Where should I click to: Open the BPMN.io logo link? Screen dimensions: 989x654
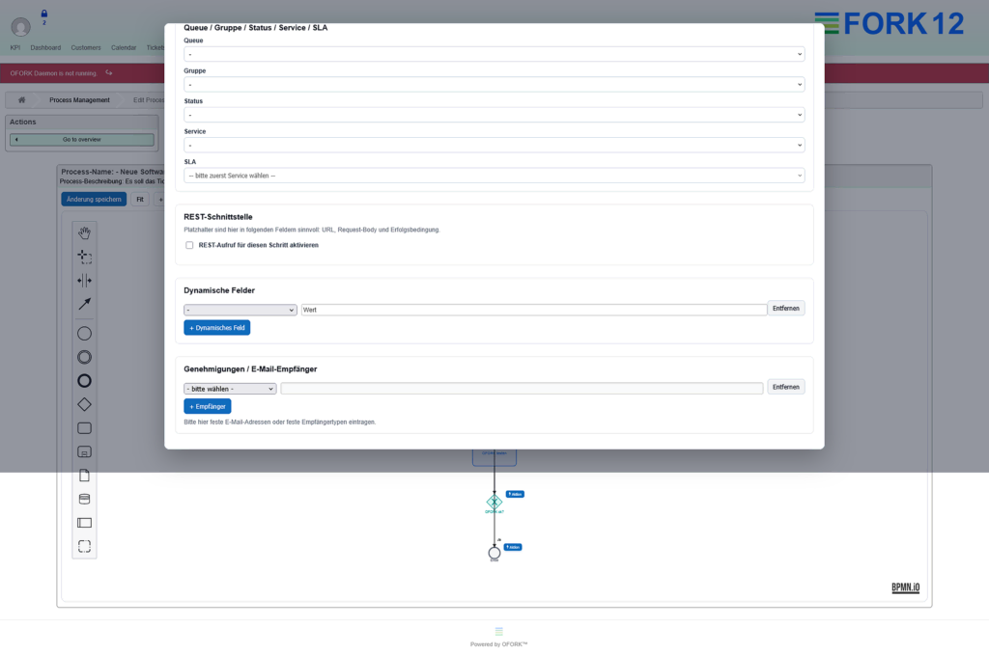[x=905, y=587]
